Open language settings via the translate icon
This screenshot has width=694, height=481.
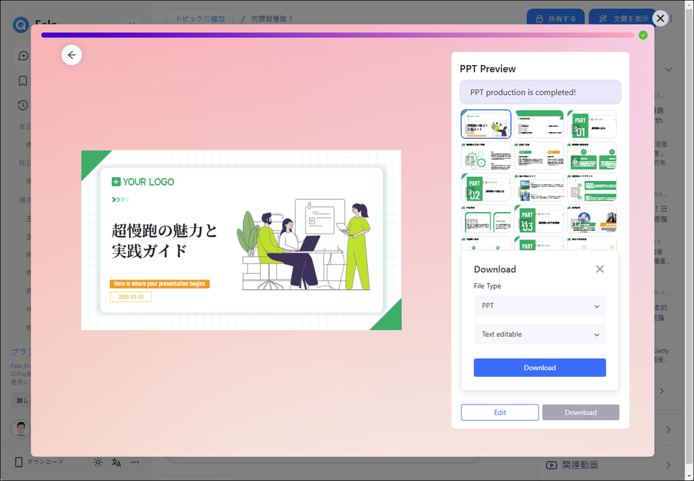(x=116, y=461)
